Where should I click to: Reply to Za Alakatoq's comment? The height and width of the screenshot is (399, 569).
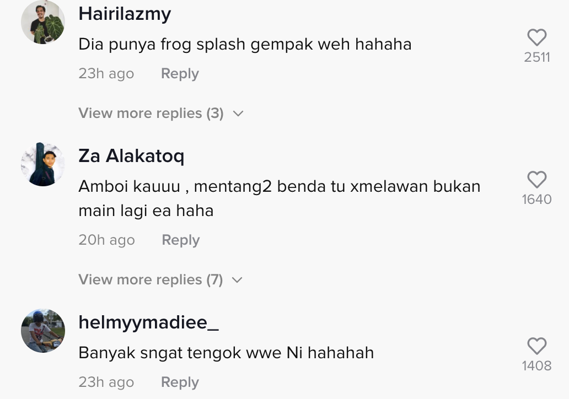point(181,240)
